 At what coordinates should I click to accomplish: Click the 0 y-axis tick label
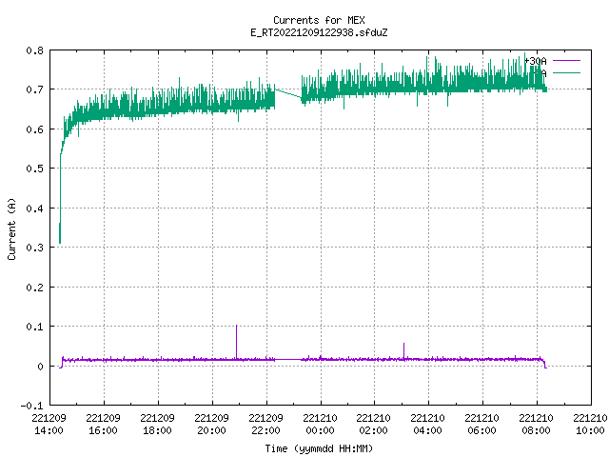(40, 367)
